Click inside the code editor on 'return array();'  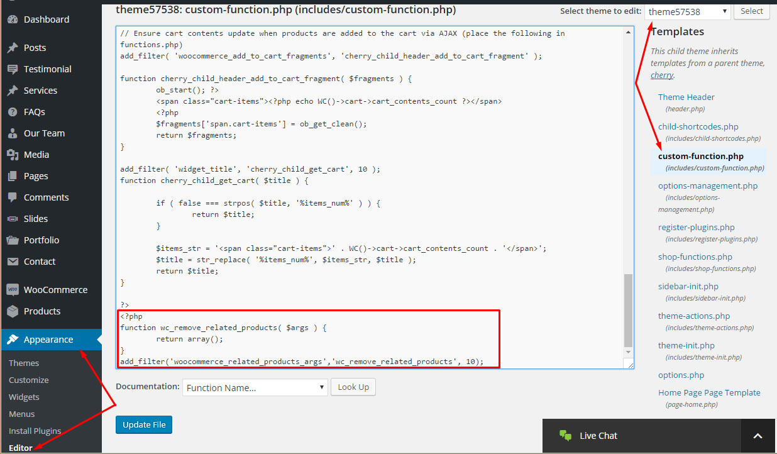point(190,339)
